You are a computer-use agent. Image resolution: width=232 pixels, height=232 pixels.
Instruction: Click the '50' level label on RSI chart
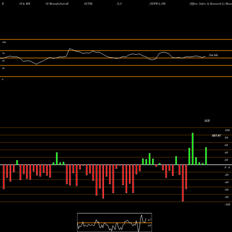tap(3, 61)
